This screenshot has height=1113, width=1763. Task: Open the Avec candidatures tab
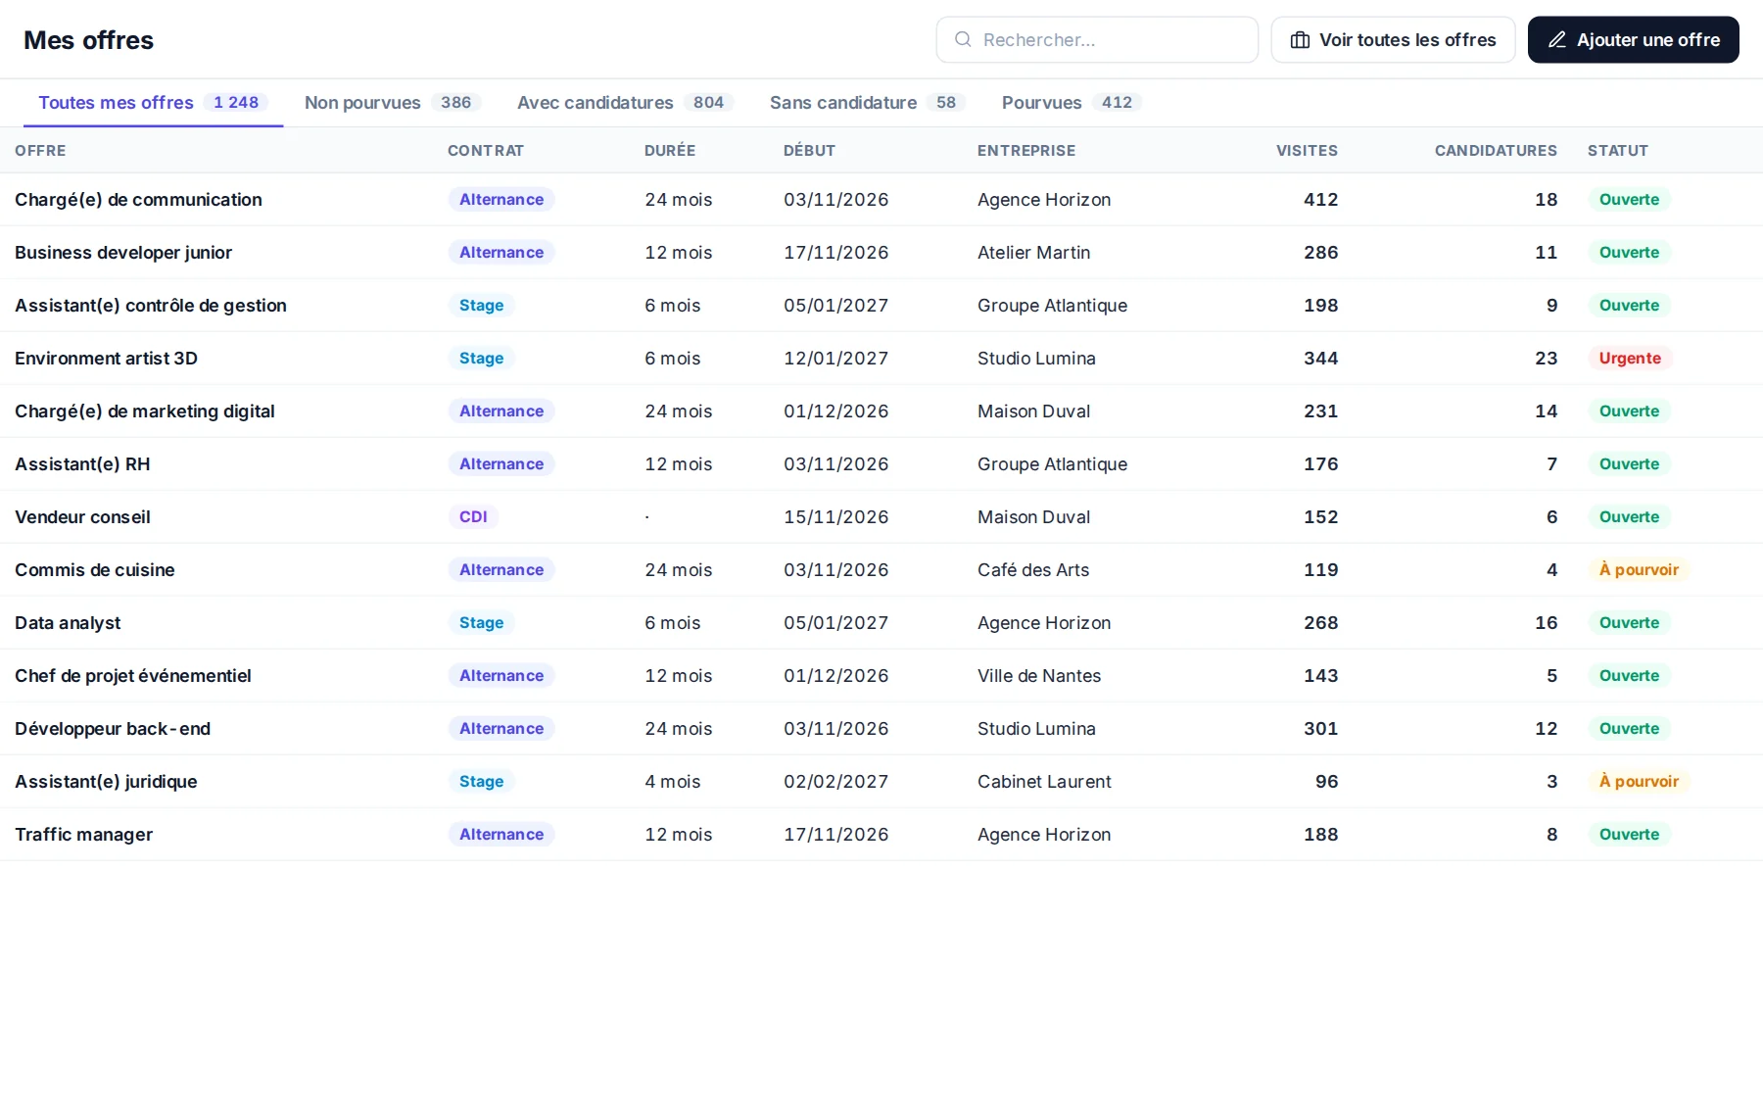625,103
